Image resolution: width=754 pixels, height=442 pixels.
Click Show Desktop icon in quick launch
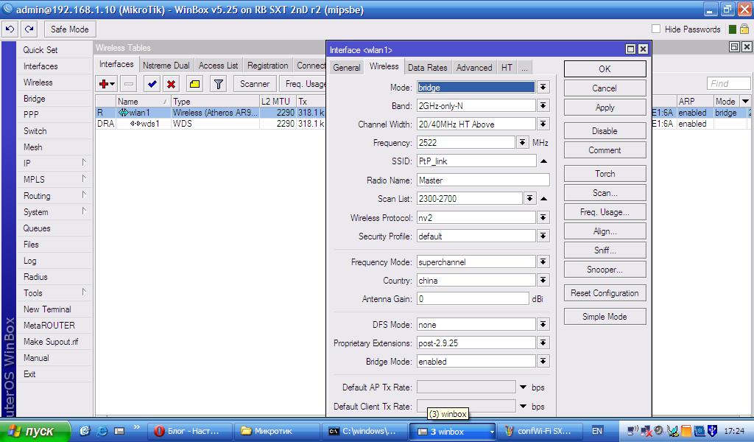tap(119, 431)
